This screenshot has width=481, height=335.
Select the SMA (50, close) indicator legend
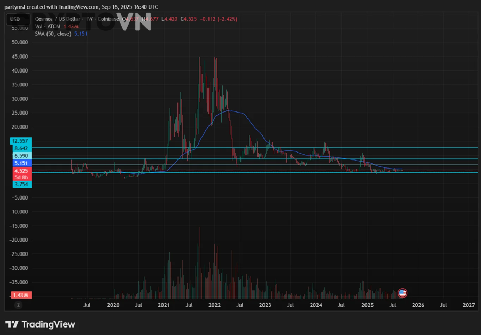(51, 33)
